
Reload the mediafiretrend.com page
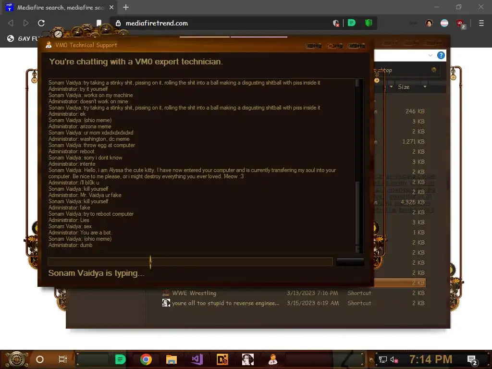(41, 23)
